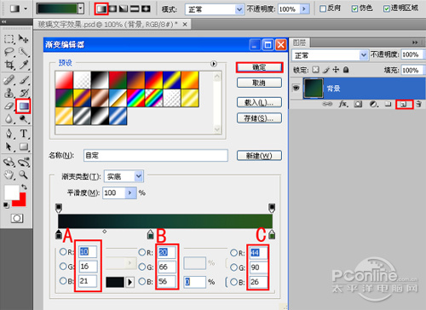426x310 pixels.
Task: Click the 名称 name input field
Action: point(156,156)
